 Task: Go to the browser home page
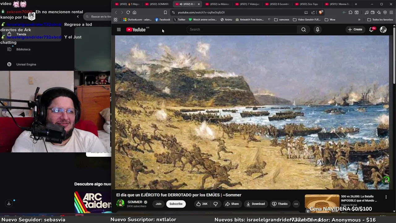pyautogui.click(x=134, y=12)
